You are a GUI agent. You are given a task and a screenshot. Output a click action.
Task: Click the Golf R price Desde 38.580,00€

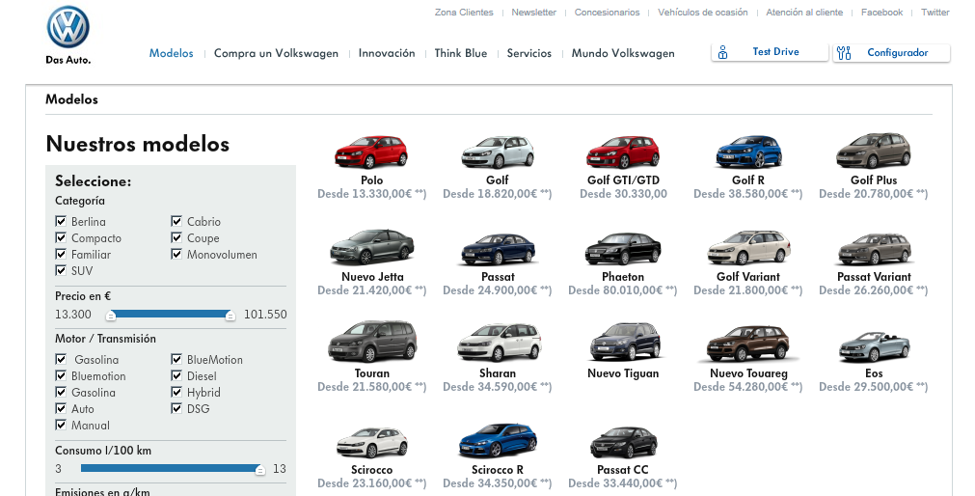click(748, 194)
